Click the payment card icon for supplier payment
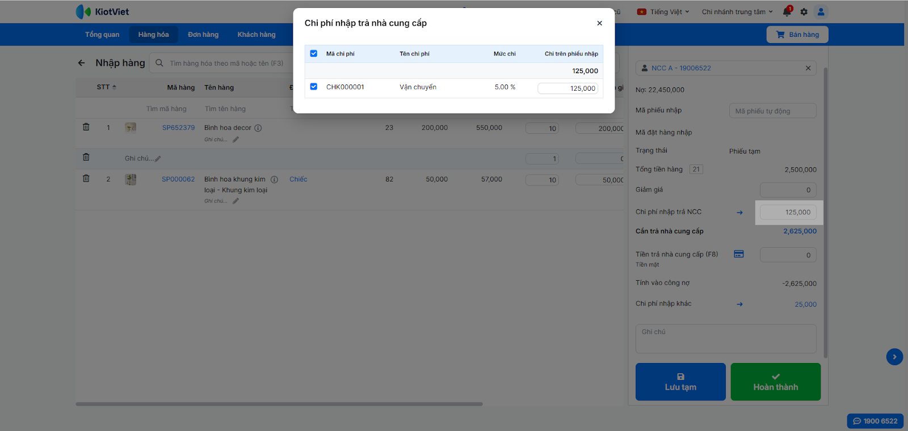Image resolution: width=908 pixels, height=431 pixels. coord(738,254)
